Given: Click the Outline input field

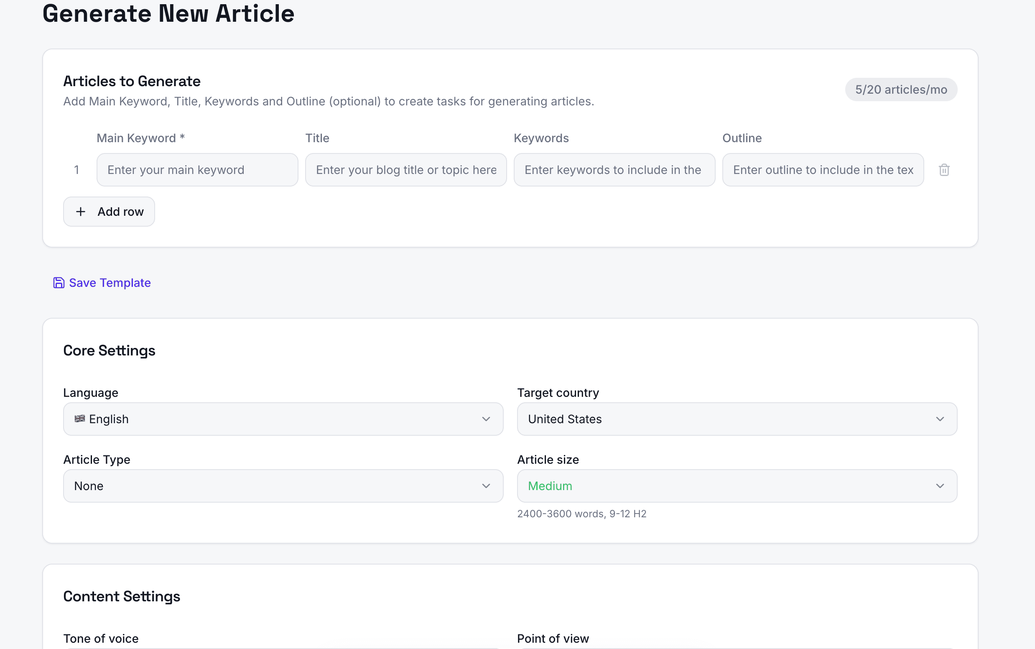Looking at the screenshot, I should (x=823, y=170).
